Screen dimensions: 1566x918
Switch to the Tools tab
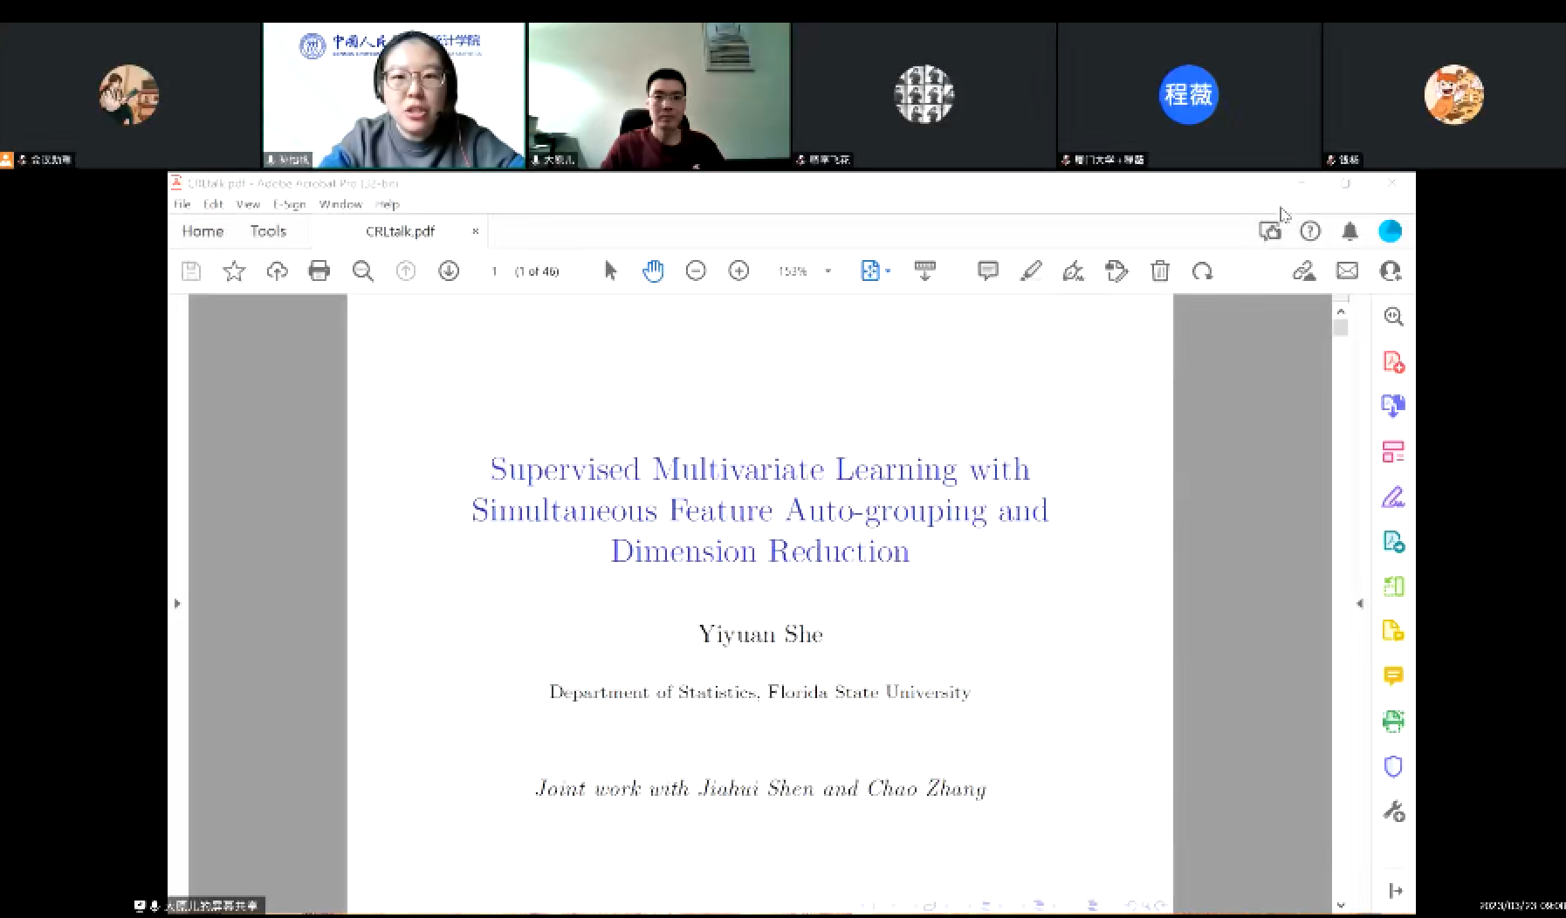268,231
